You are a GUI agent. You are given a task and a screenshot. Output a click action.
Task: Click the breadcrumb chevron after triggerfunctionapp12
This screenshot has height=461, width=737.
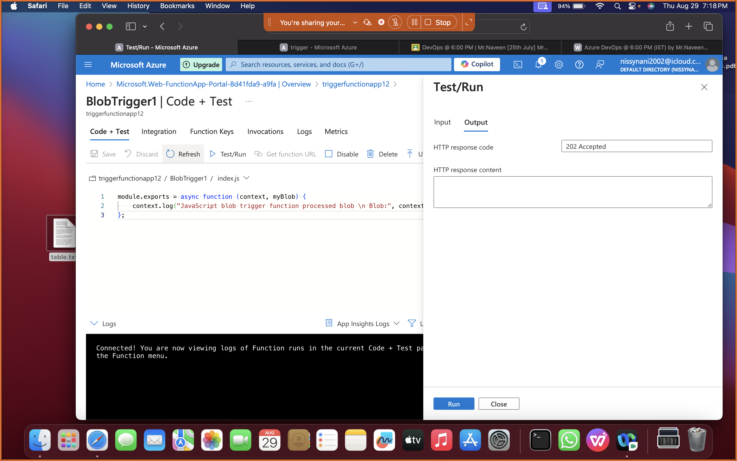[395, 84]
